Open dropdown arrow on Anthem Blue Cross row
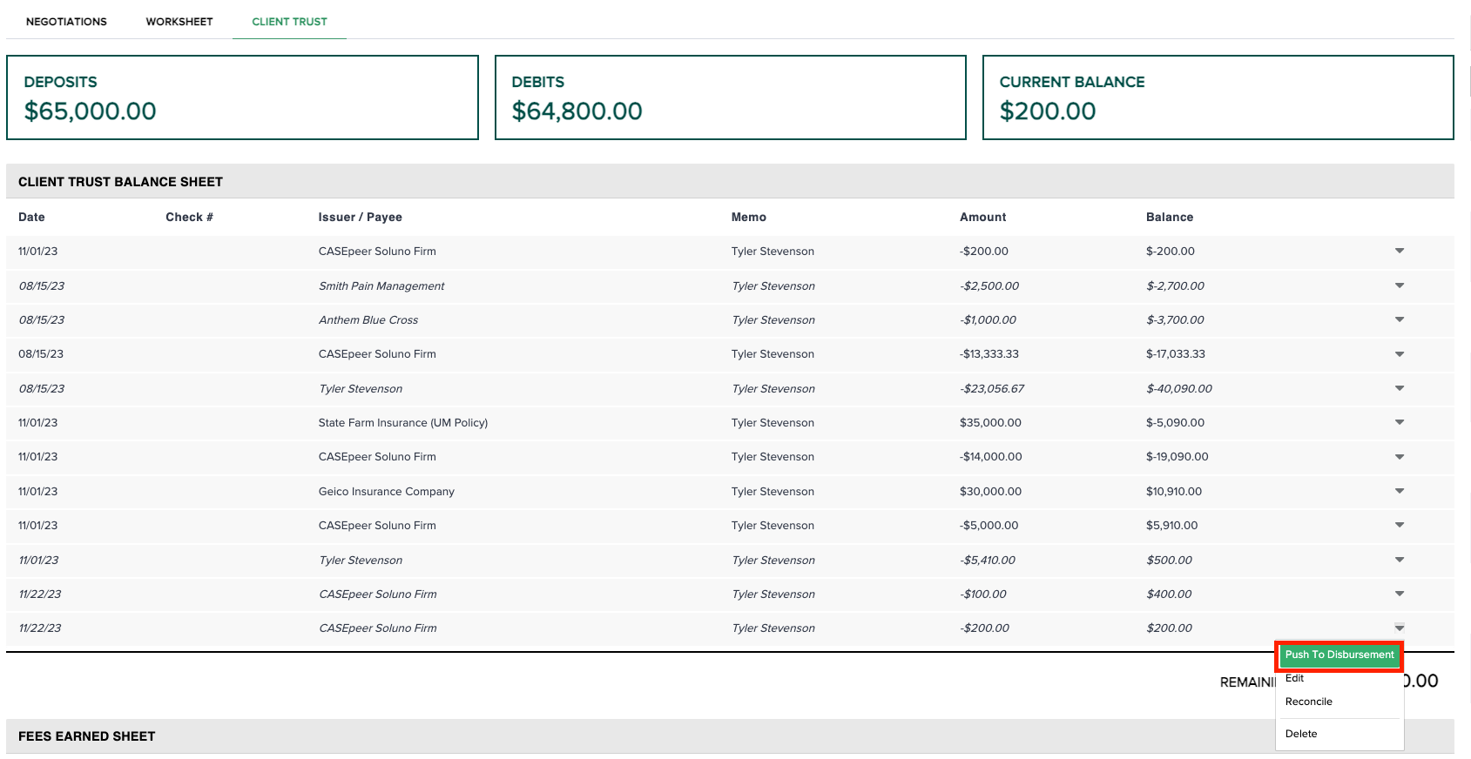1471x759 pixels. tap(1400, 319)
